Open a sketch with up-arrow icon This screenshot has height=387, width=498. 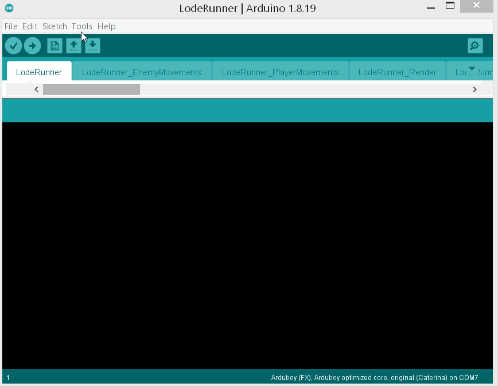coord(73,46)
